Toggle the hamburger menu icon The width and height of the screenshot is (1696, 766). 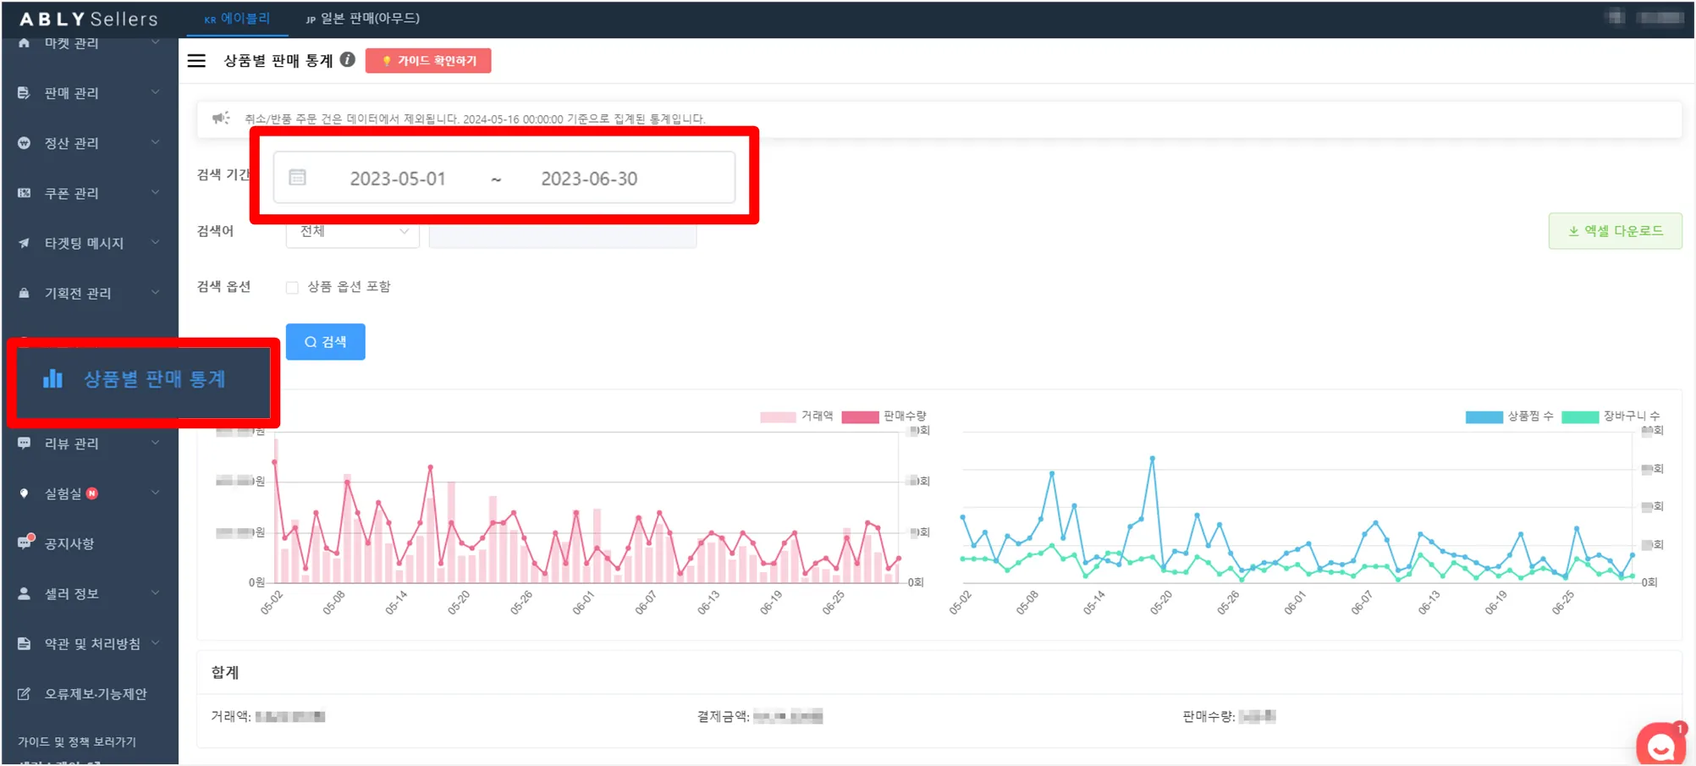(x=196, y=61)
